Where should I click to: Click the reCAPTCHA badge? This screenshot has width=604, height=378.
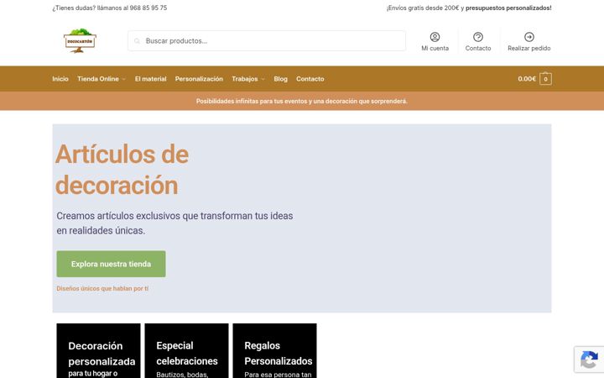[589, 360]
